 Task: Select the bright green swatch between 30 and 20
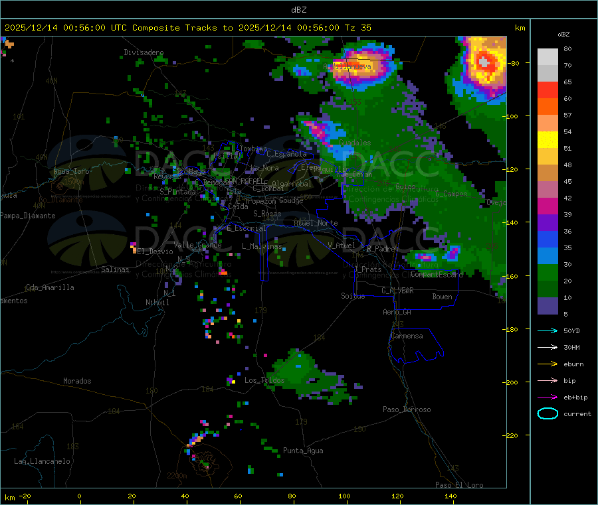[548, 272]
